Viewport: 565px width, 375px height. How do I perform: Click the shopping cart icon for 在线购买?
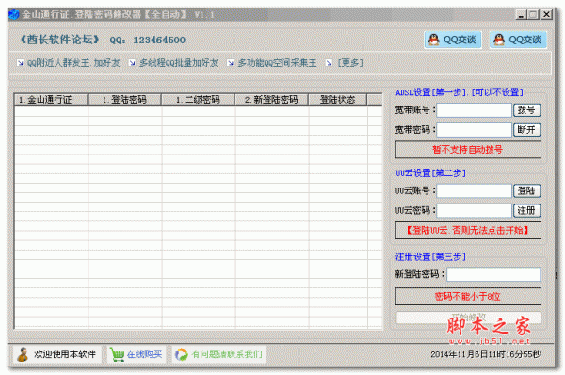coord(117,354)
